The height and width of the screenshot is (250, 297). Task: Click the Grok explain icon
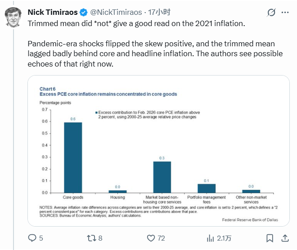coord(271,13)
